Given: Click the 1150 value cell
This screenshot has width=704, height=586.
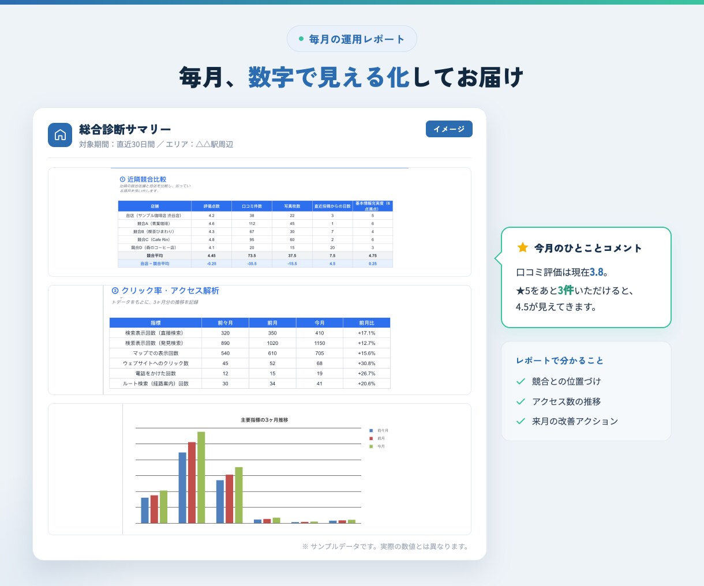Looking at the screenshot, I should point(319,343).
